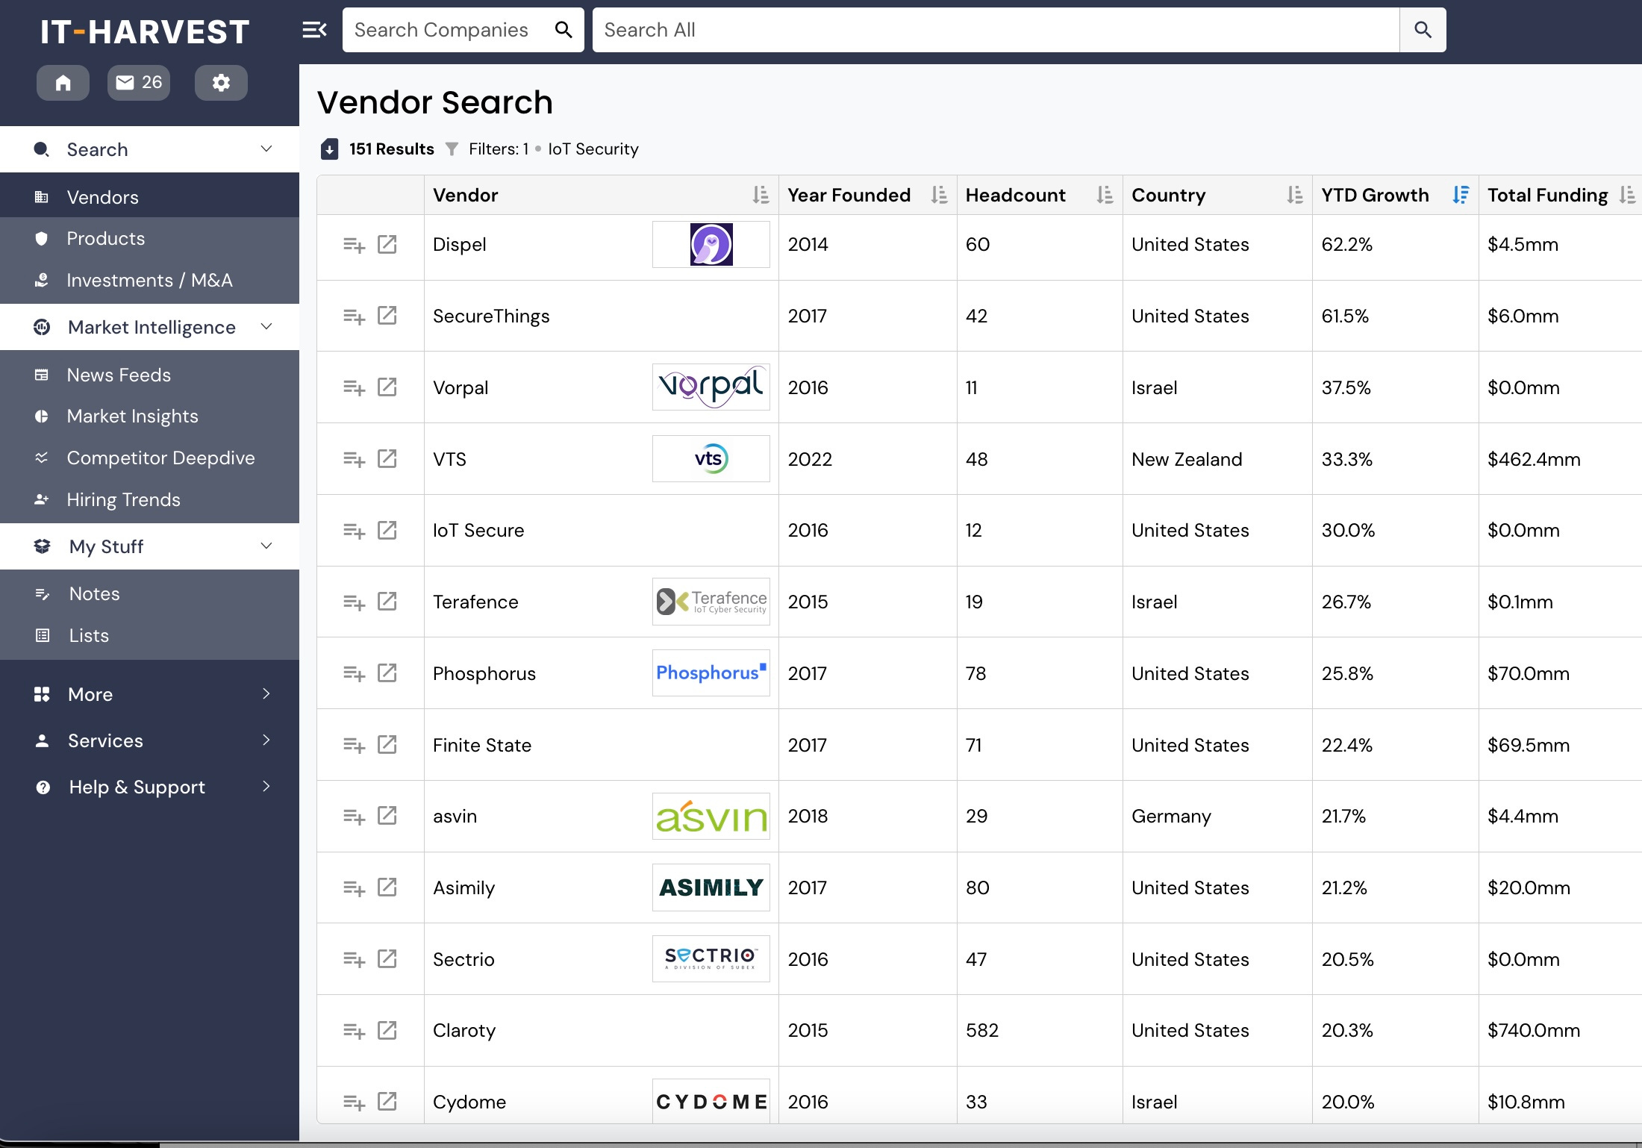Click the Phosphorus logo thumbnail
Viewport: 1642px width, 1148px height.
tap(711, 673)
